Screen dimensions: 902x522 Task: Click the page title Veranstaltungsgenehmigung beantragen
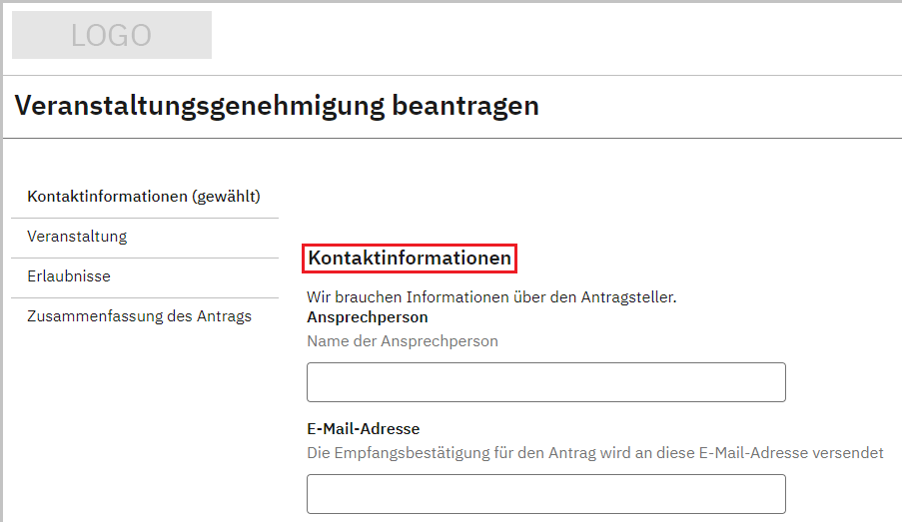tap(277, 106)
